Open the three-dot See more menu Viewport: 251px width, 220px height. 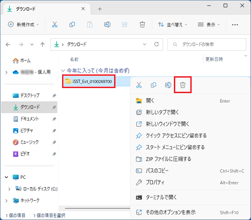(235, 25)
